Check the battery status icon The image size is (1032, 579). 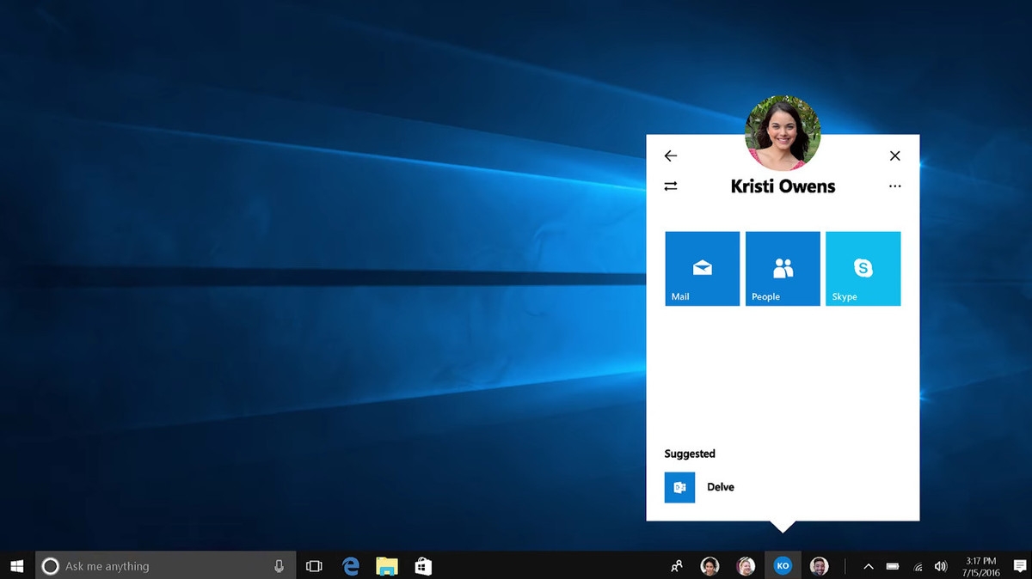(894, 565)
